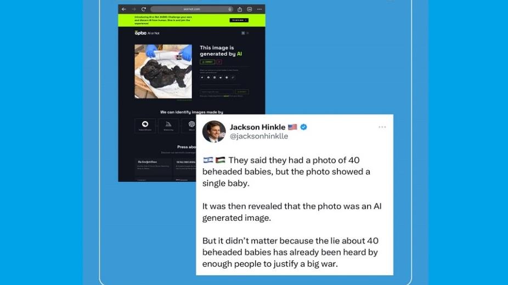
Task: Select the Stable Diffusion generator tile
Action: coord(145,126)
